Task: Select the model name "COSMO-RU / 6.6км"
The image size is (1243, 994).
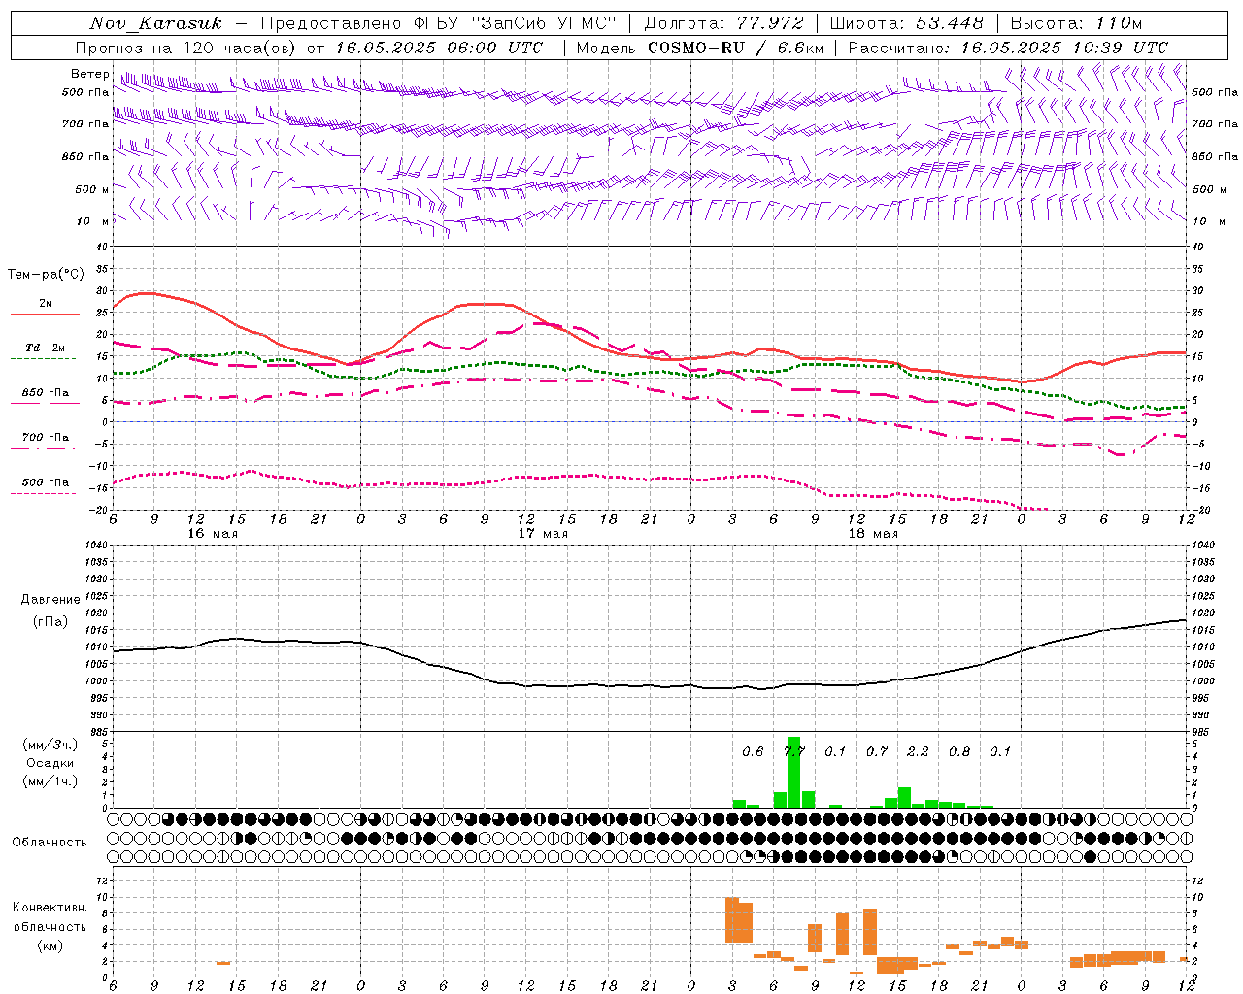Action: point(735,48)
